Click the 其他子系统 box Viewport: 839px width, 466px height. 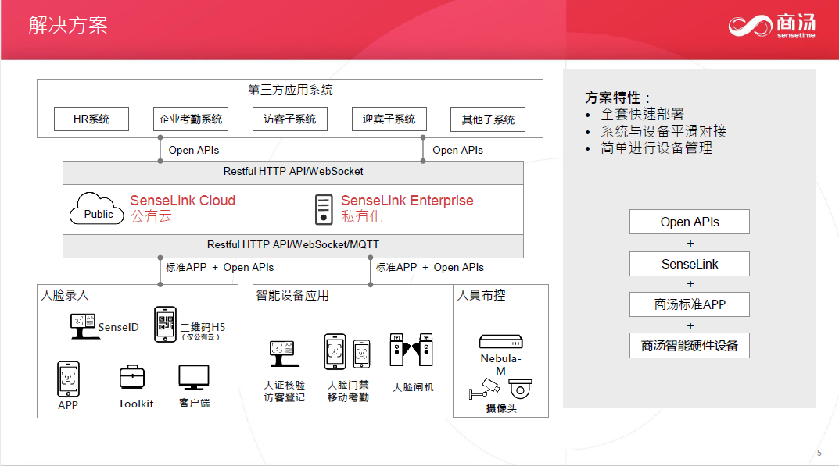pyautogui.click(x=488, y=119)
